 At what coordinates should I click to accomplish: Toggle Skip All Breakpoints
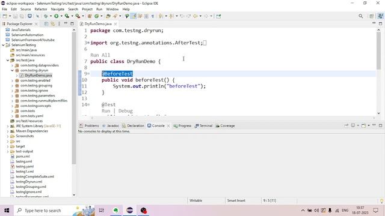click(x=37, y=16)
